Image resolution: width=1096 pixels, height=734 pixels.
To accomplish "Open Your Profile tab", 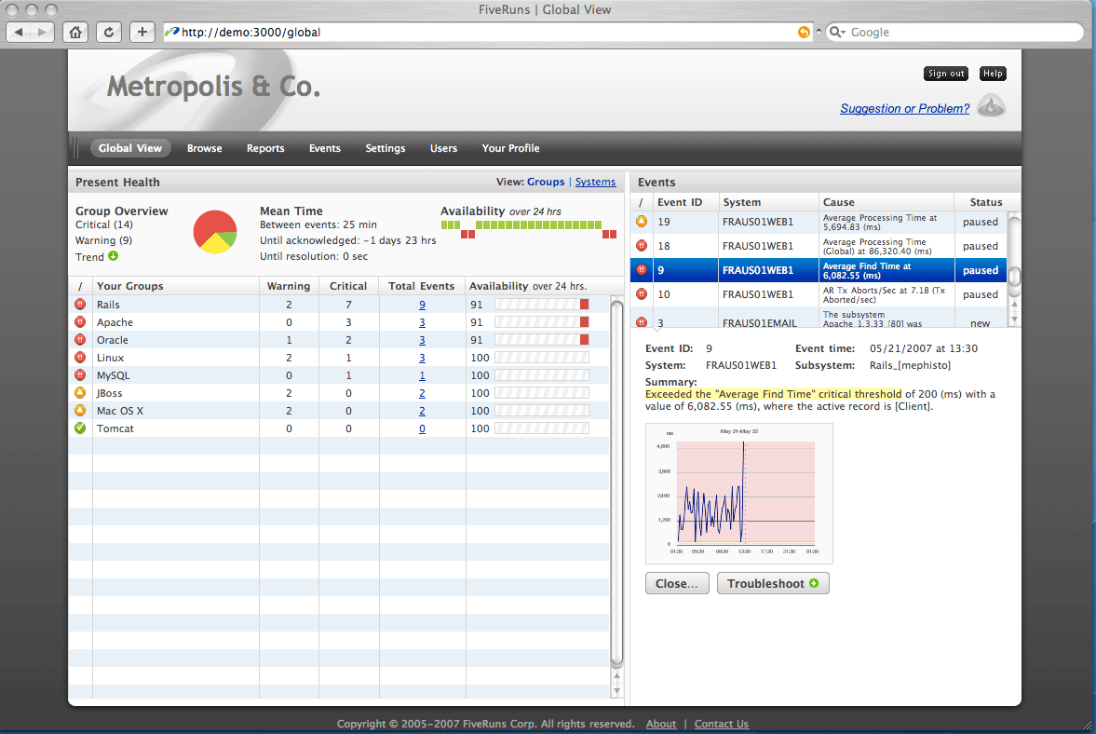I will [x=510, y=148].
